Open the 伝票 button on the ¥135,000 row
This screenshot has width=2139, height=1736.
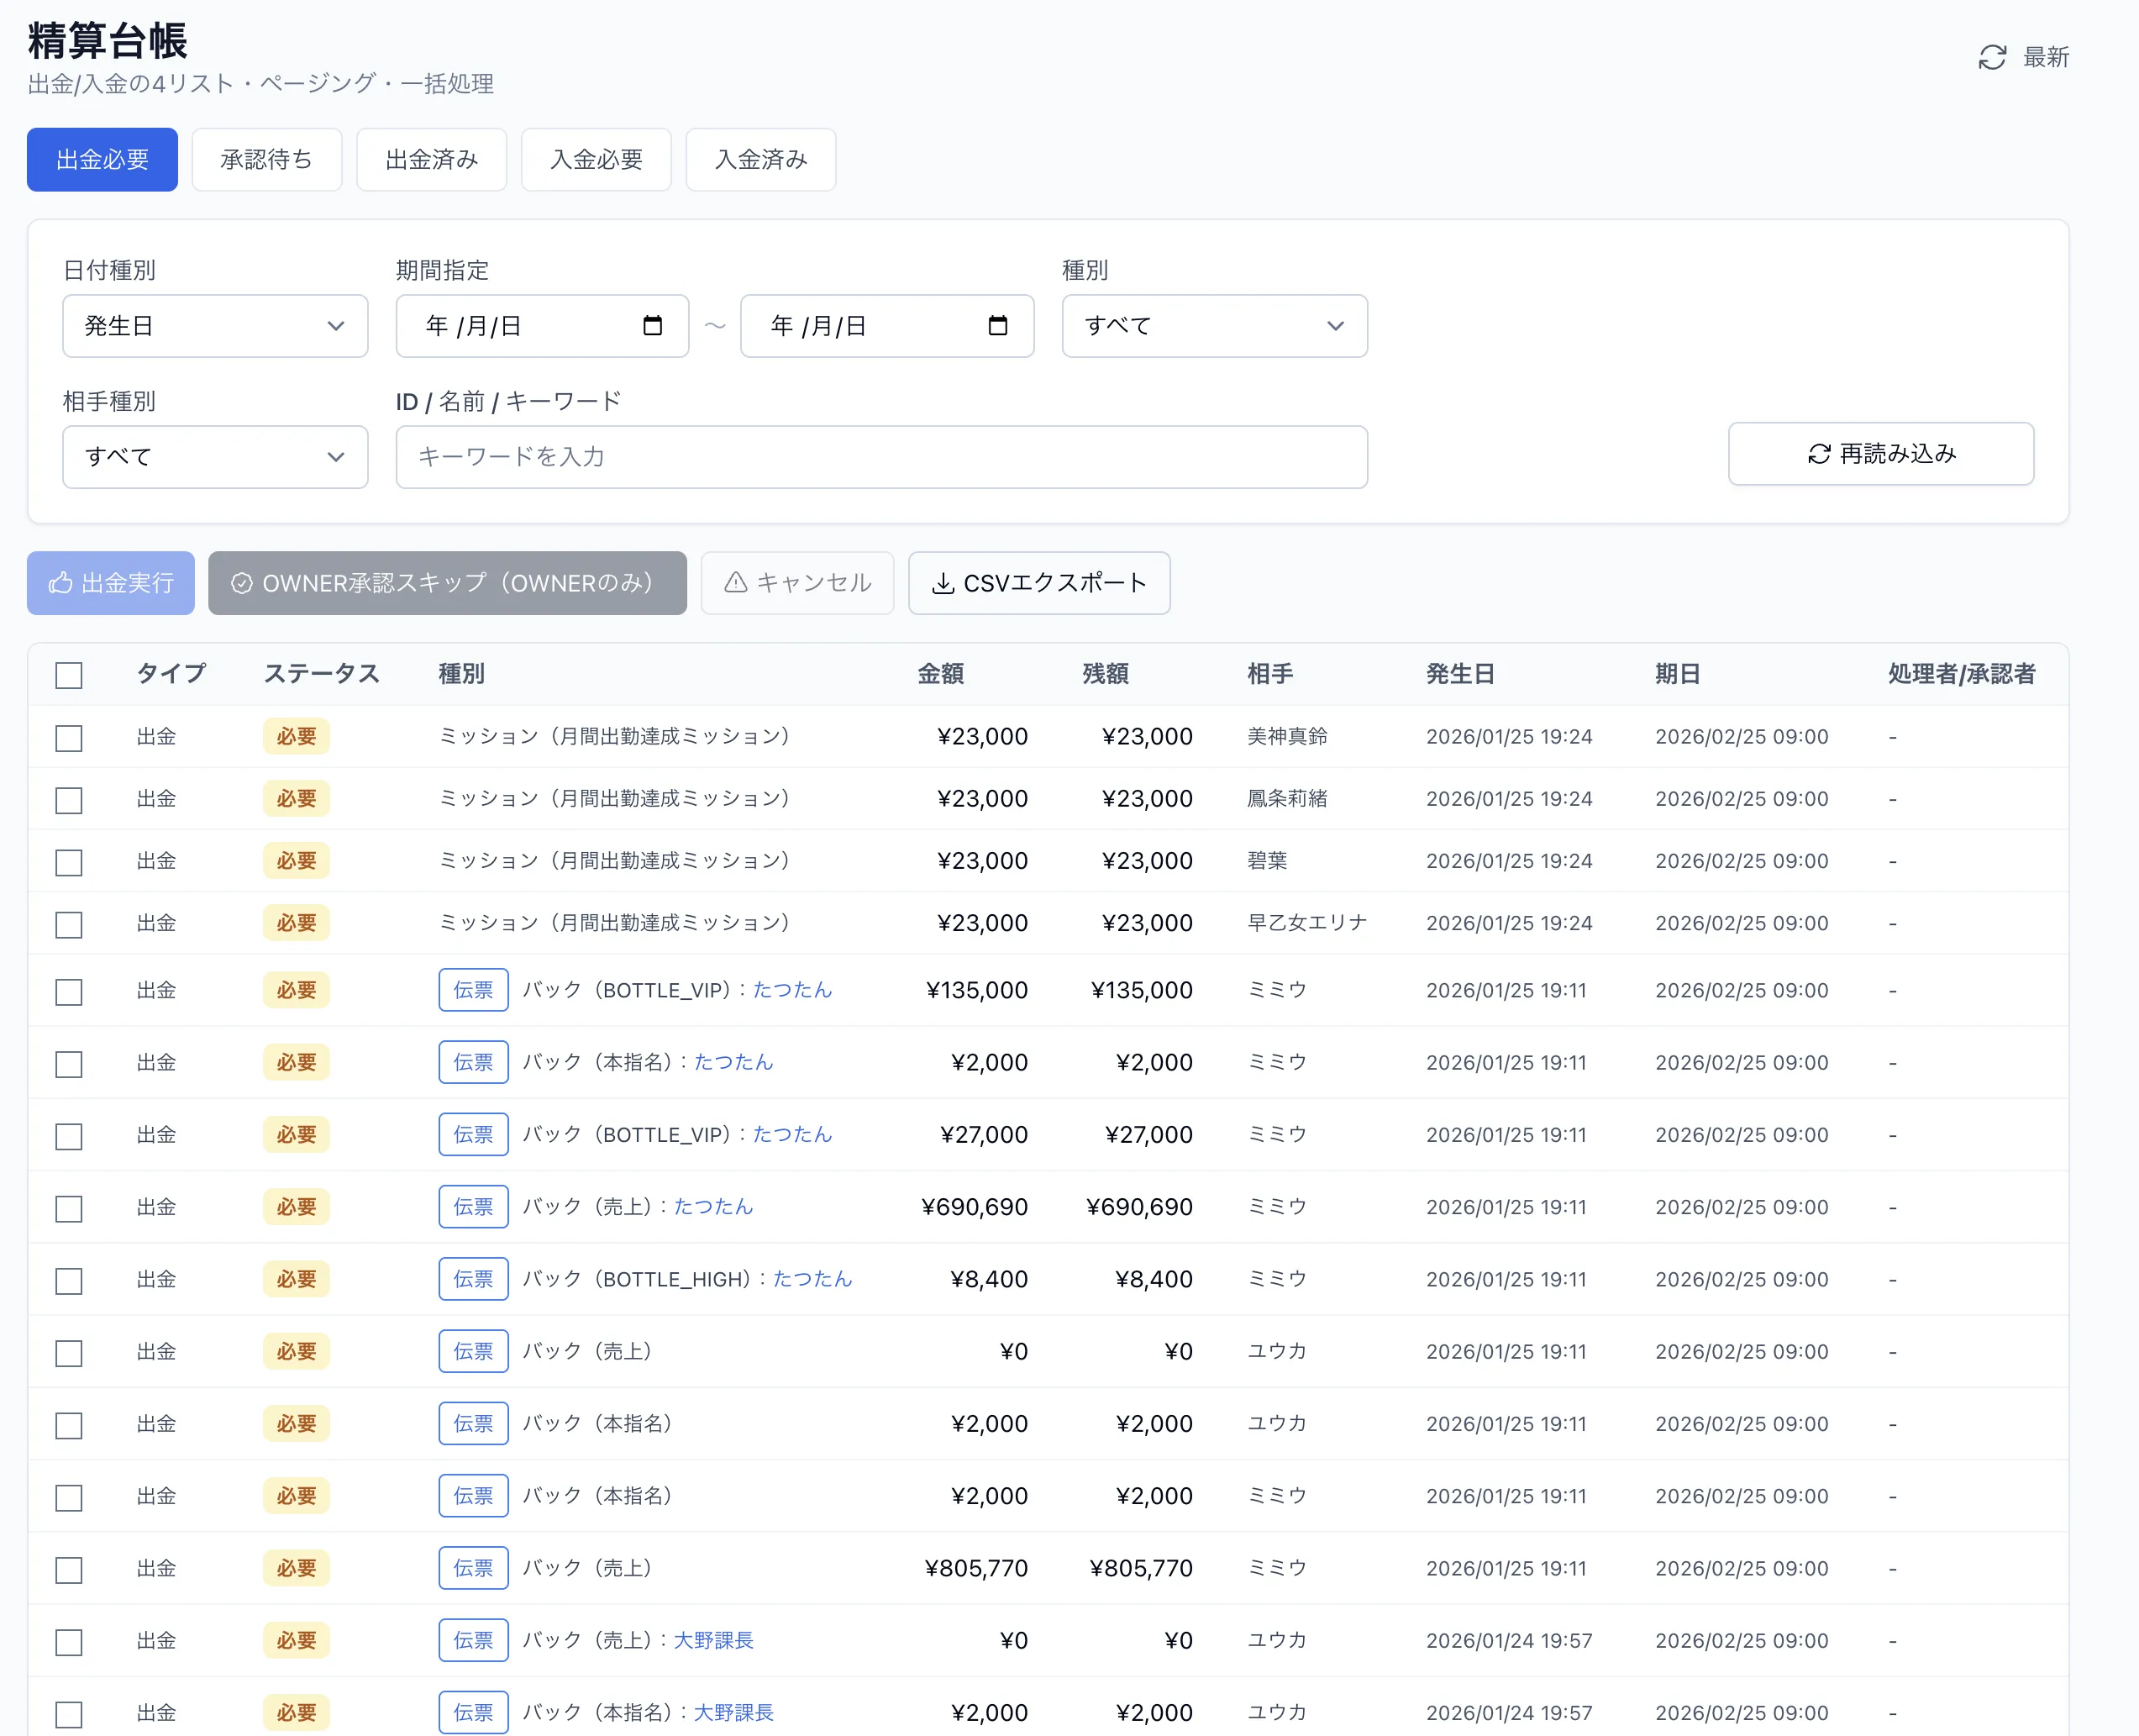473,990
